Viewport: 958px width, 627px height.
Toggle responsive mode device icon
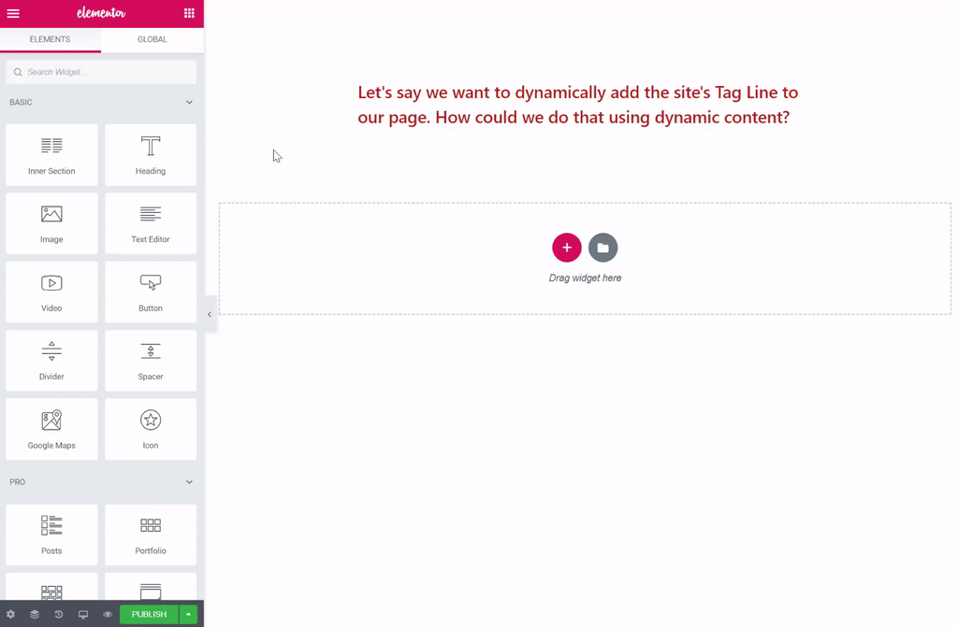click(x=83, y=614)
